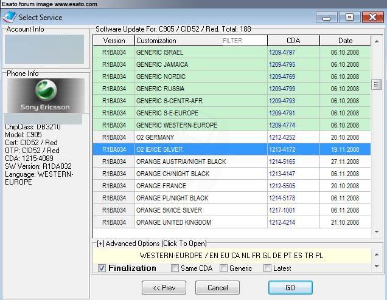Select the ORANGE PL/NIGHT BLACK row
387x300 pixels.
(232, 198)
